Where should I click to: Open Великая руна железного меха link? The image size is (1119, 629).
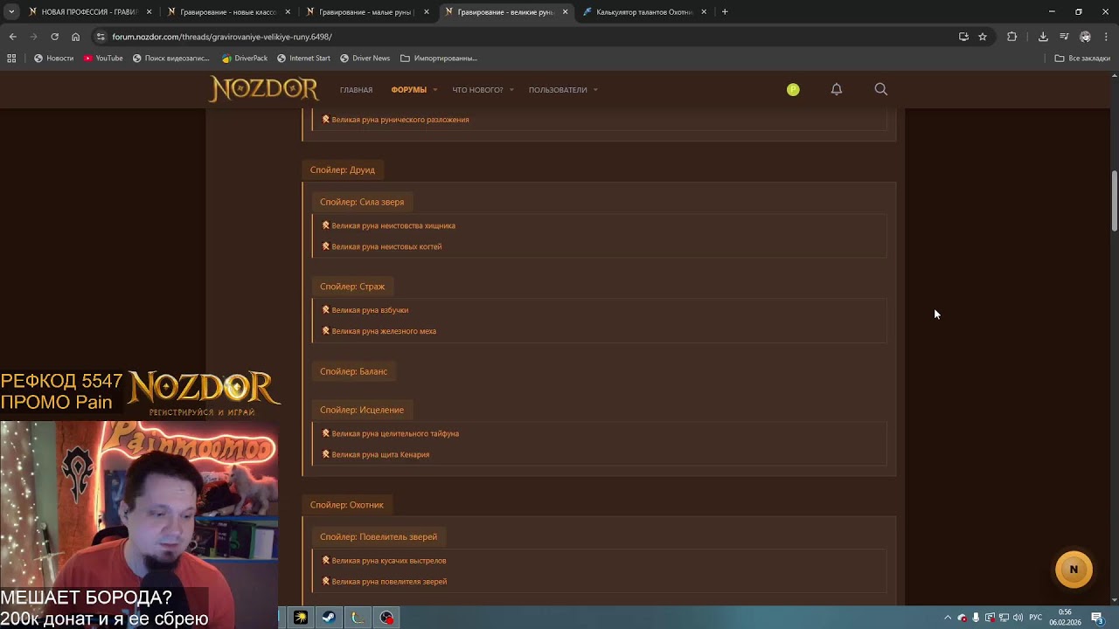(384, 331)
